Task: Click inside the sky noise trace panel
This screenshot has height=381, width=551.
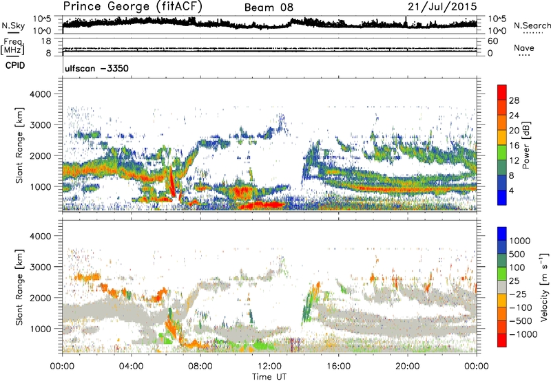Action: tap(269, 25)
